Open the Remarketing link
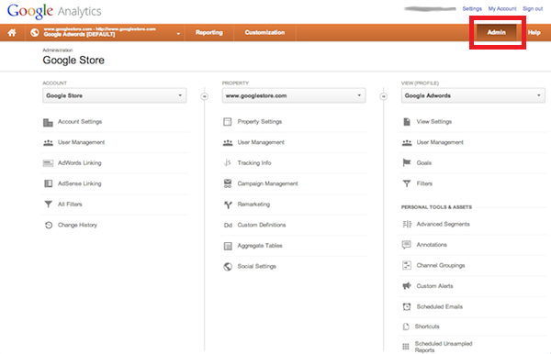 [x=253, y=205]
